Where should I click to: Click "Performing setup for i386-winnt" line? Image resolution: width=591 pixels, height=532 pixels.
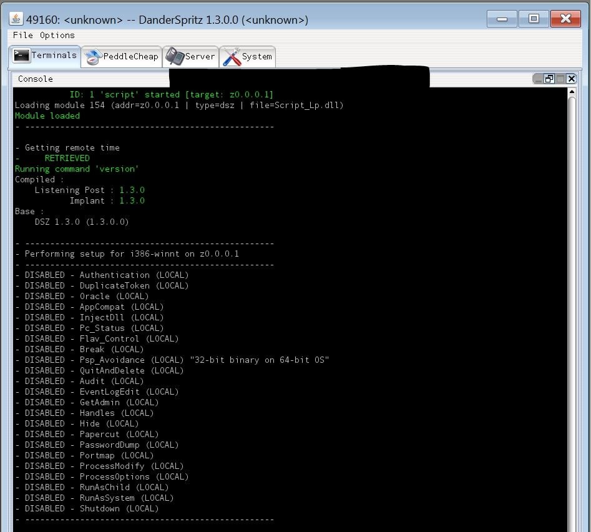click(x=127, y=254)
